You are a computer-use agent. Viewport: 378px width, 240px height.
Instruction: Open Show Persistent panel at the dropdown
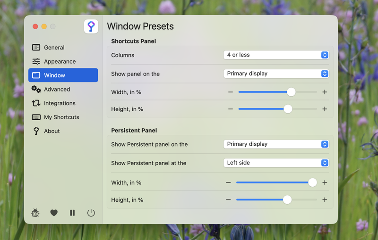[x=276, y=163]
